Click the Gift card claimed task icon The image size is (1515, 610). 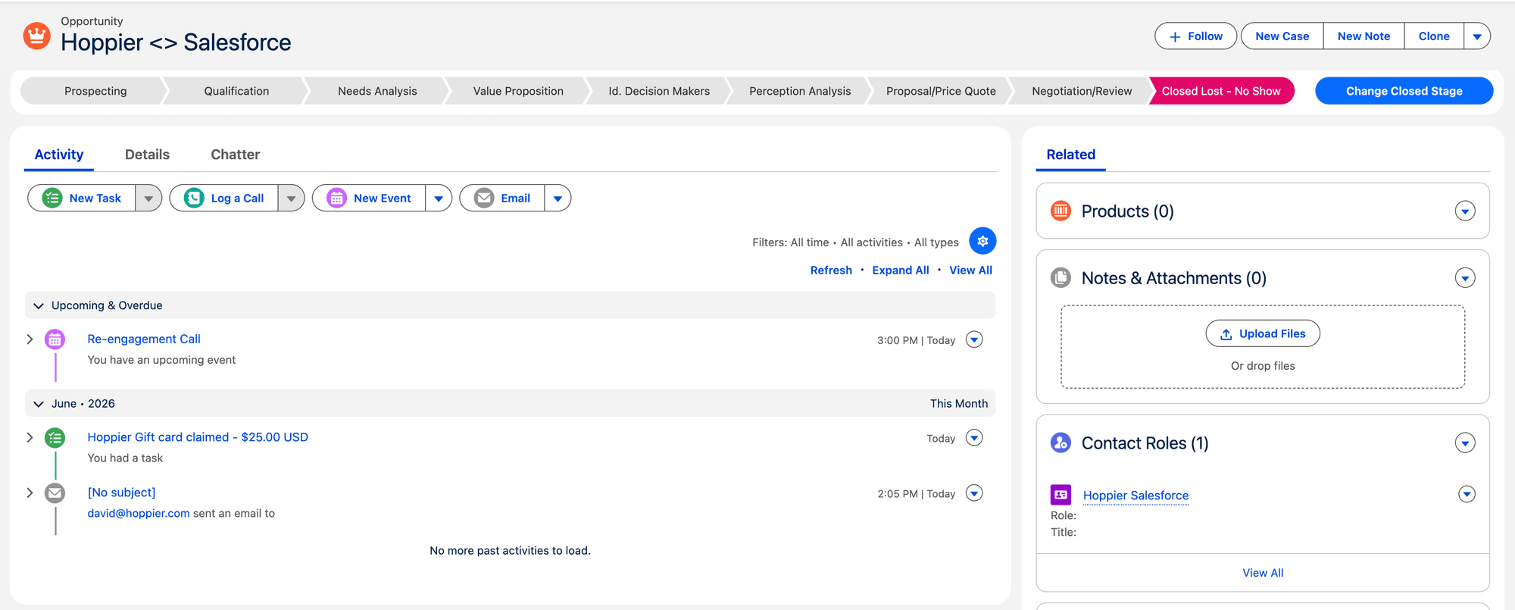55,437
